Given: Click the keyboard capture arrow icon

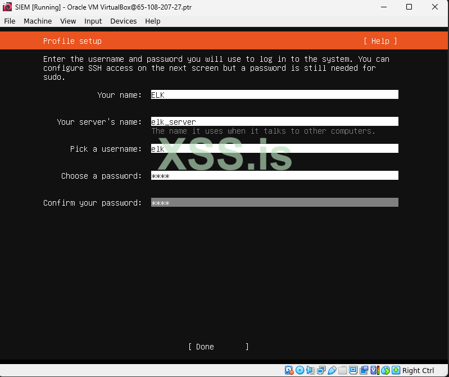Looking at the screenshot, I should click(396, 370).
